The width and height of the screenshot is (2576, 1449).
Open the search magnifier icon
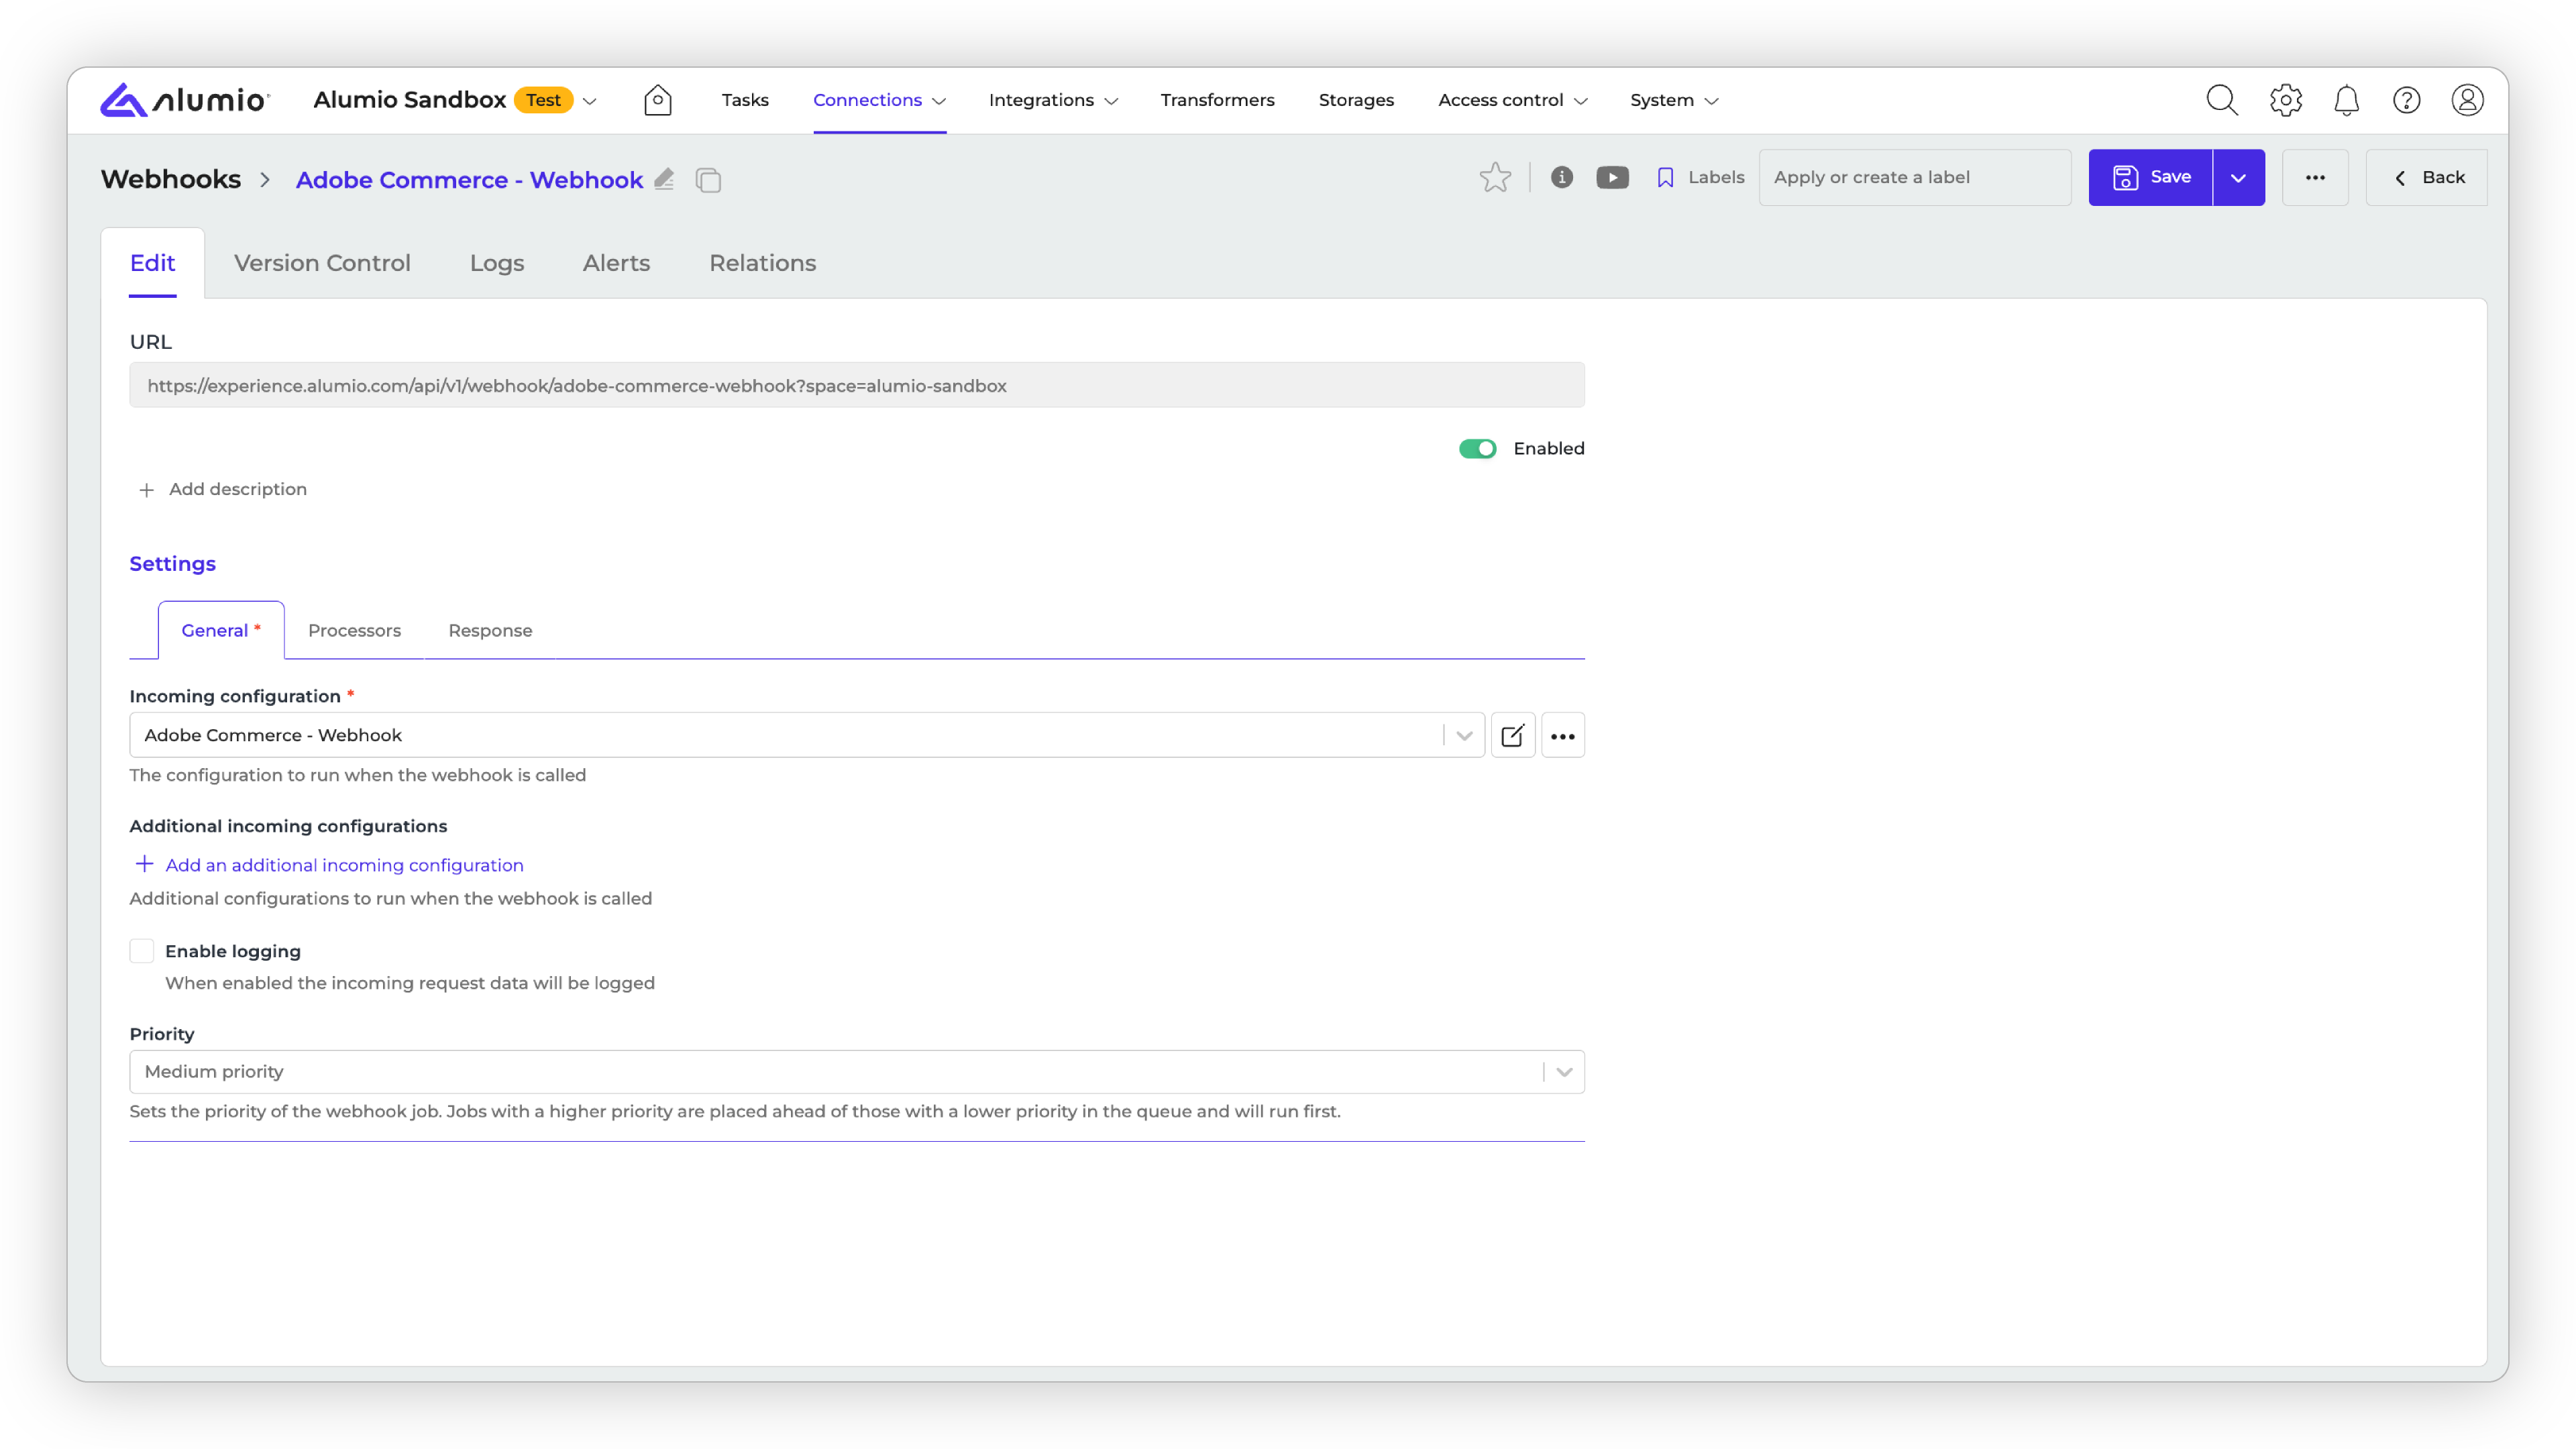2221,100
